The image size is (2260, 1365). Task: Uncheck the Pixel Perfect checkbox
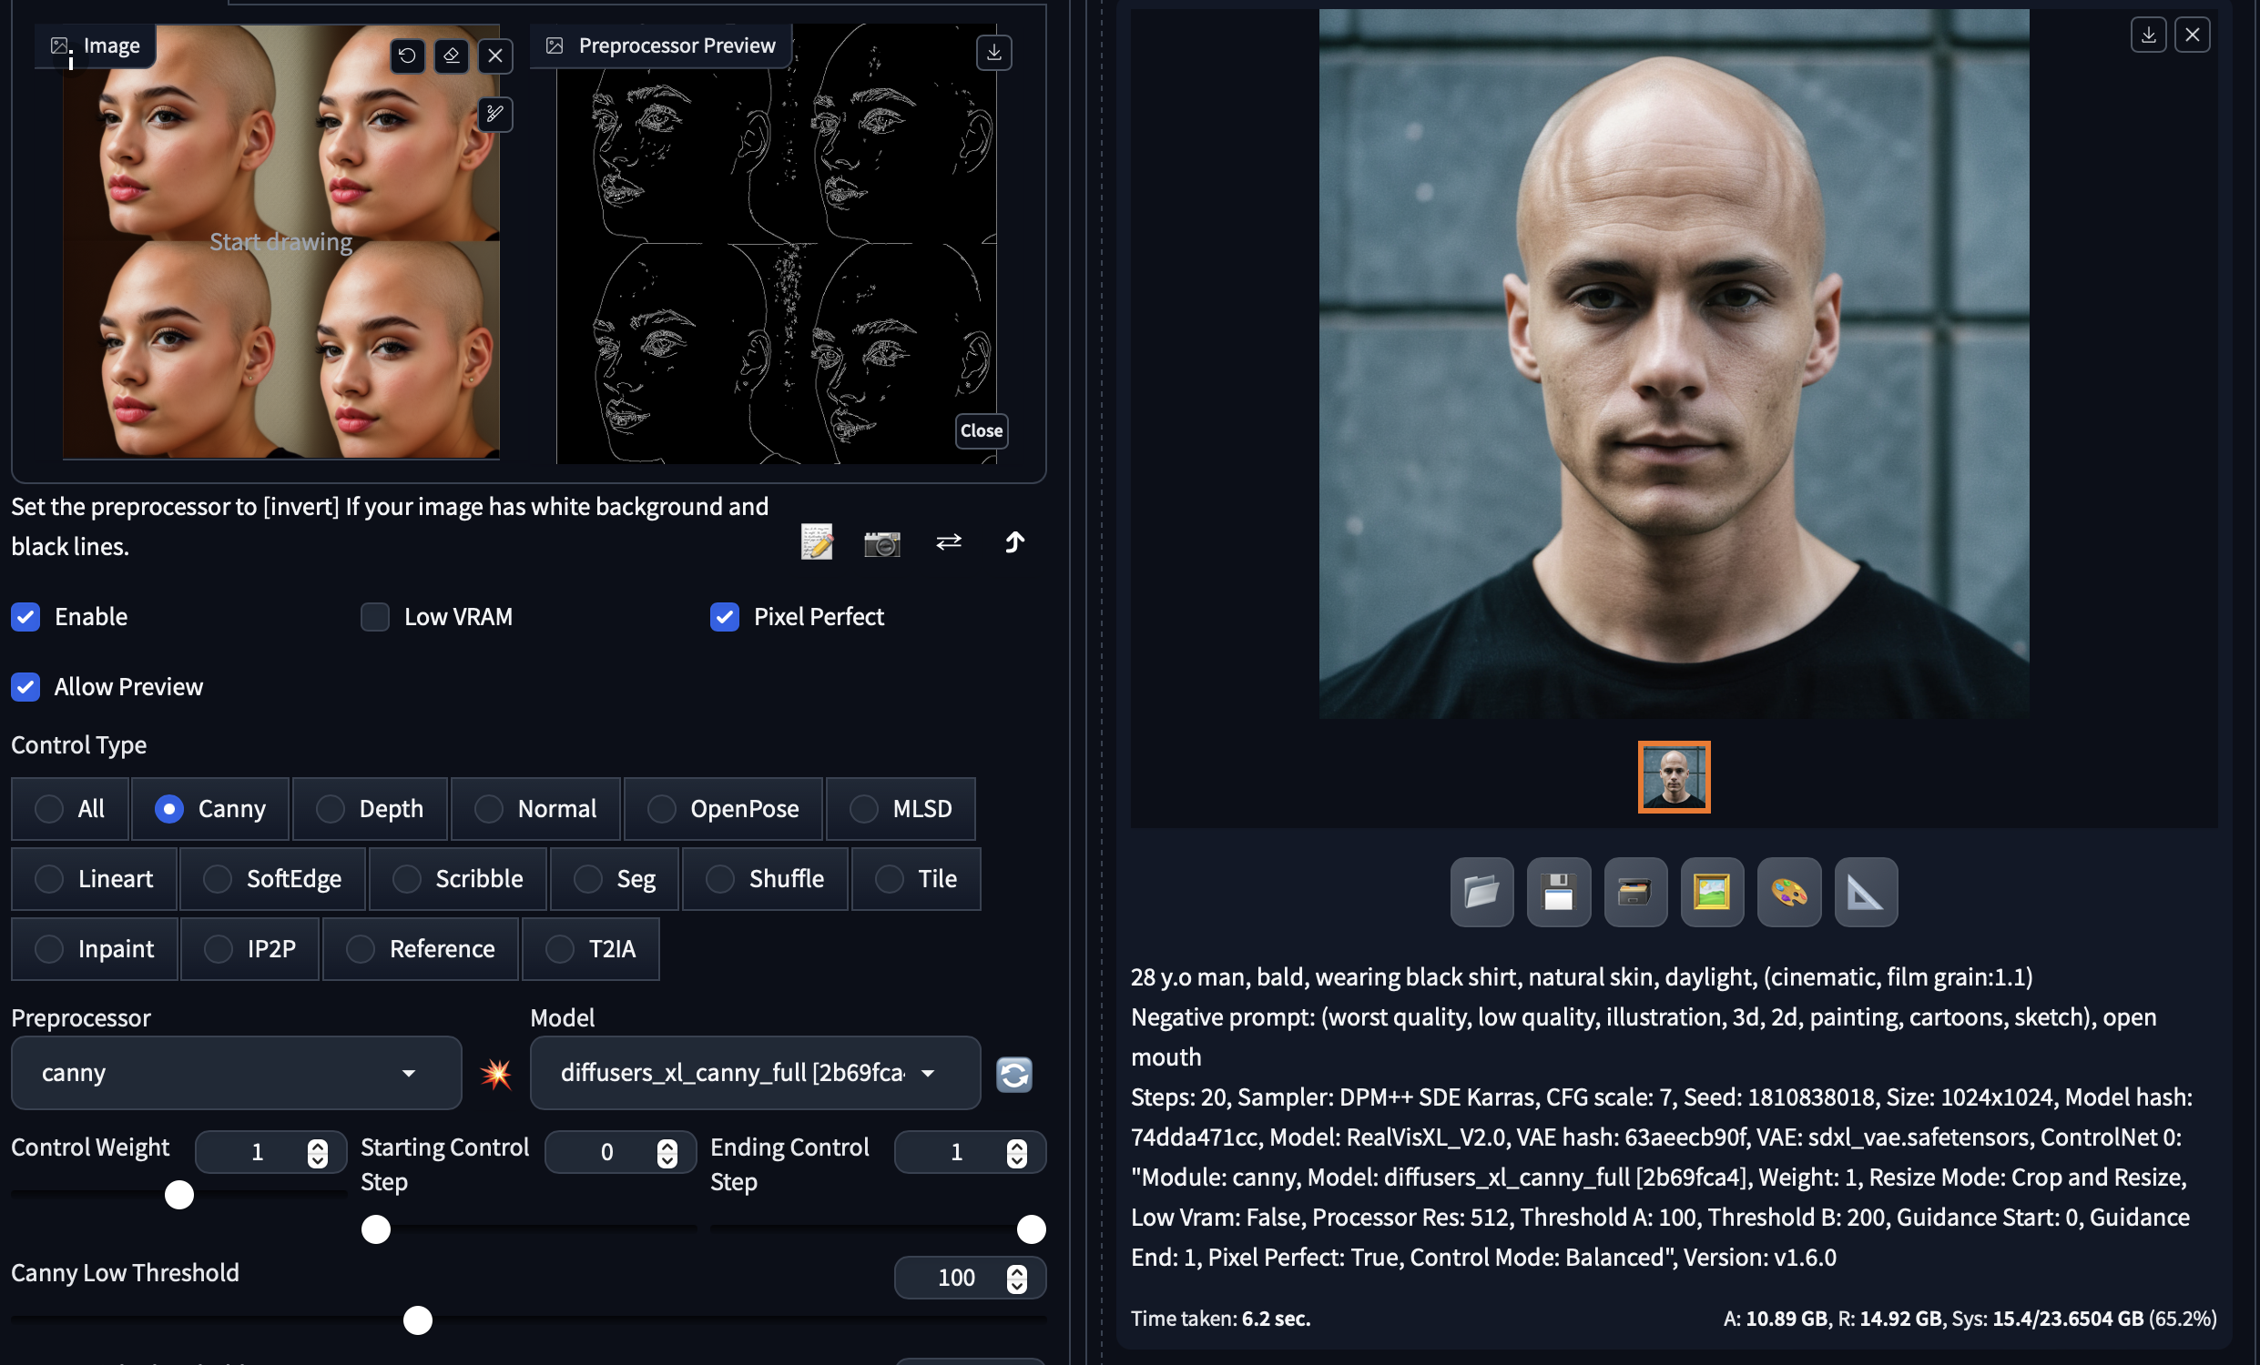[725, 617]
